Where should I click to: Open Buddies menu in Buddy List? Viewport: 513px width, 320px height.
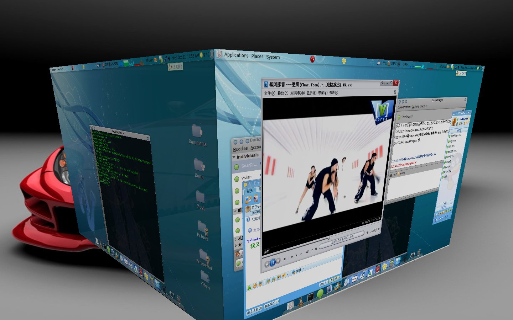tap(240, 149)
